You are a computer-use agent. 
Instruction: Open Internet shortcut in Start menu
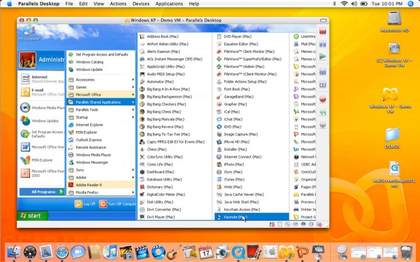pyautogui.click(x=43, y=79)
